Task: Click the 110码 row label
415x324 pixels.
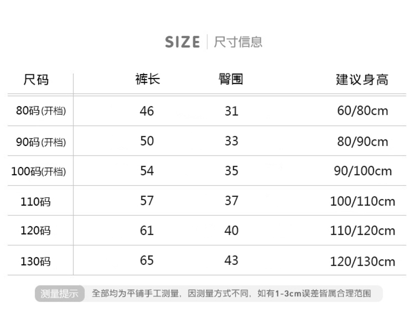Action: coord(36,202)
